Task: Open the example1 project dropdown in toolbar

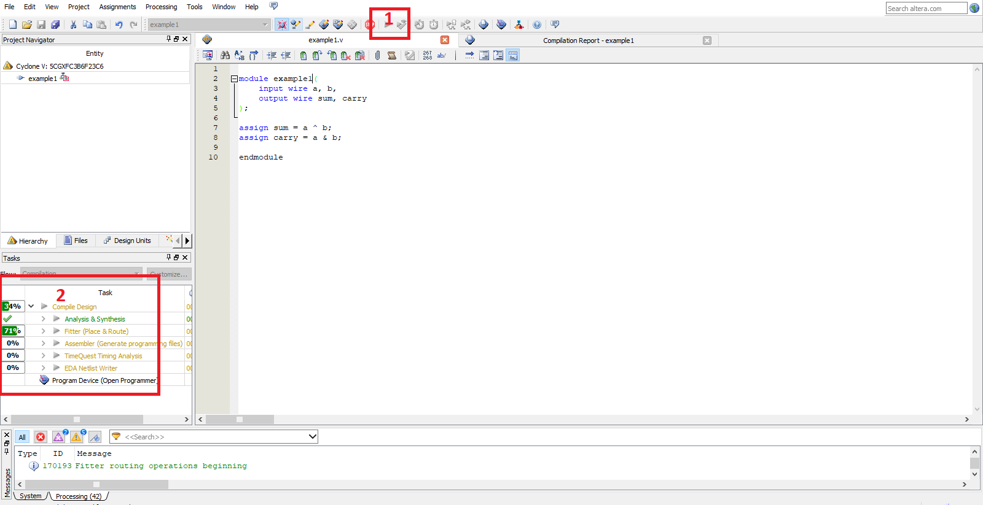Action: [209, 25]
